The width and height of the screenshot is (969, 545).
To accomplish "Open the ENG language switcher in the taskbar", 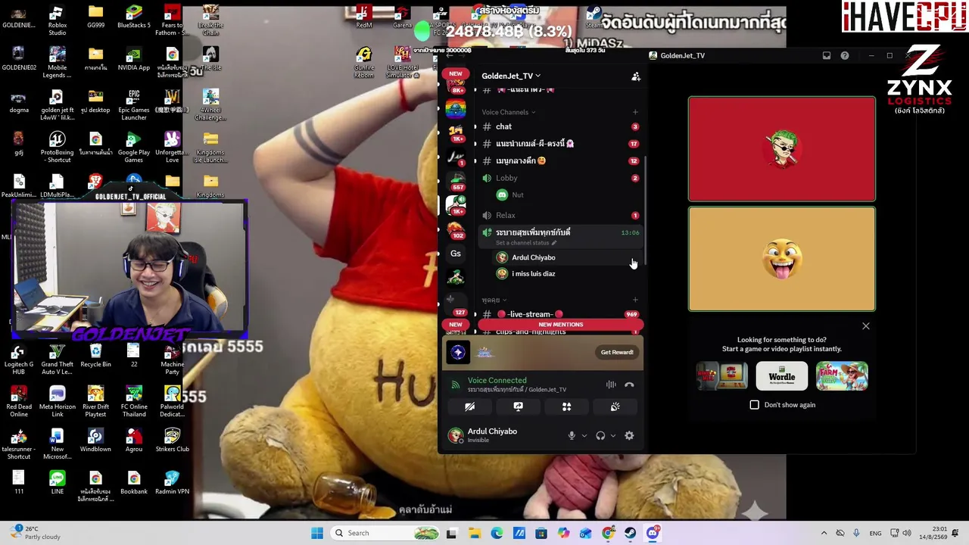I will click(875, 533).
